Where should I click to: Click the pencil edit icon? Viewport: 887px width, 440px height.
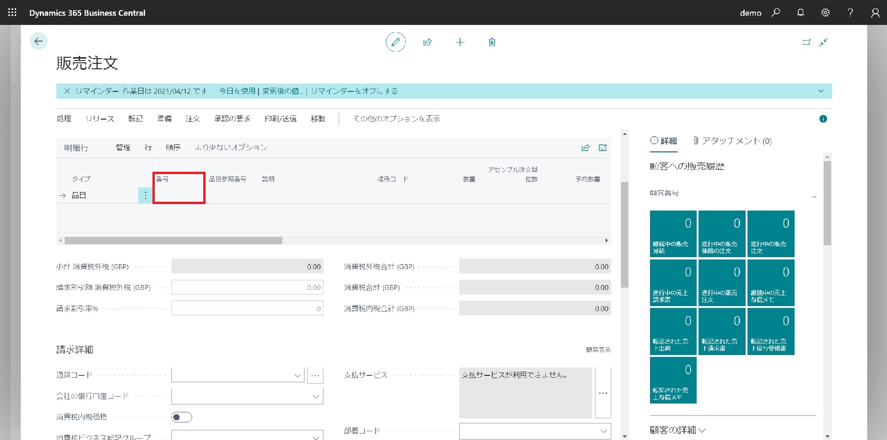[x=395, y=42]
